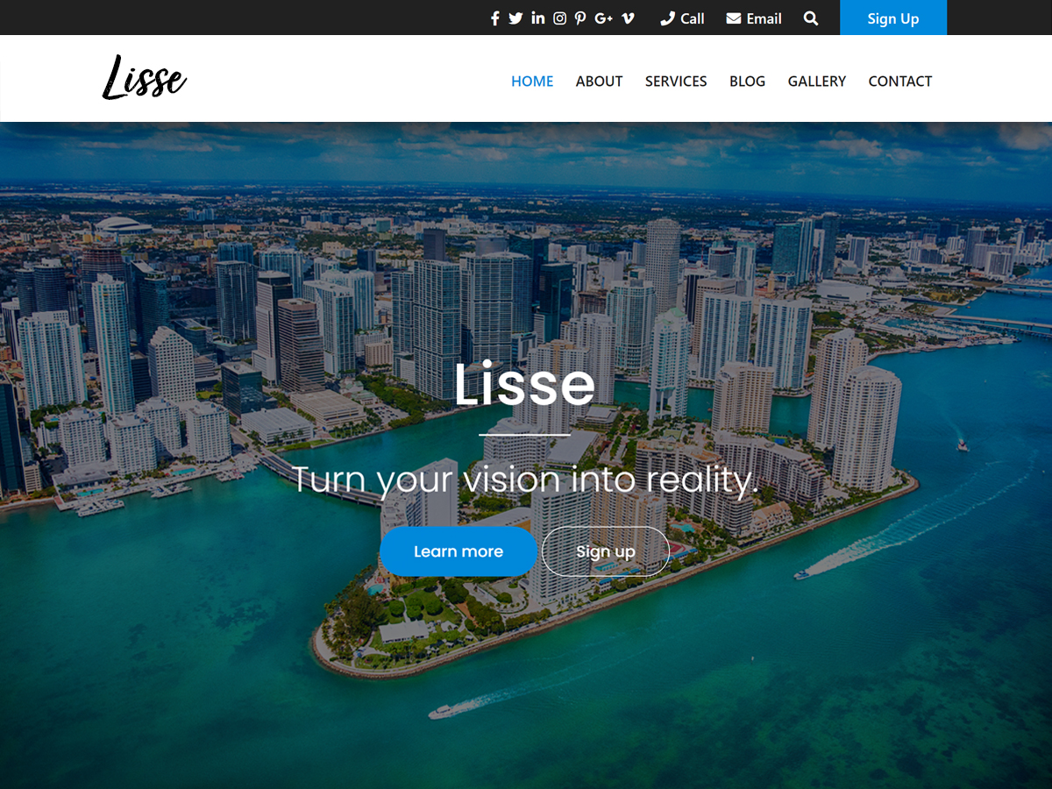1052x789 pixels.
Task: Switch to the BLOG section
Action: pyautogui.click(x=747, y=81)
